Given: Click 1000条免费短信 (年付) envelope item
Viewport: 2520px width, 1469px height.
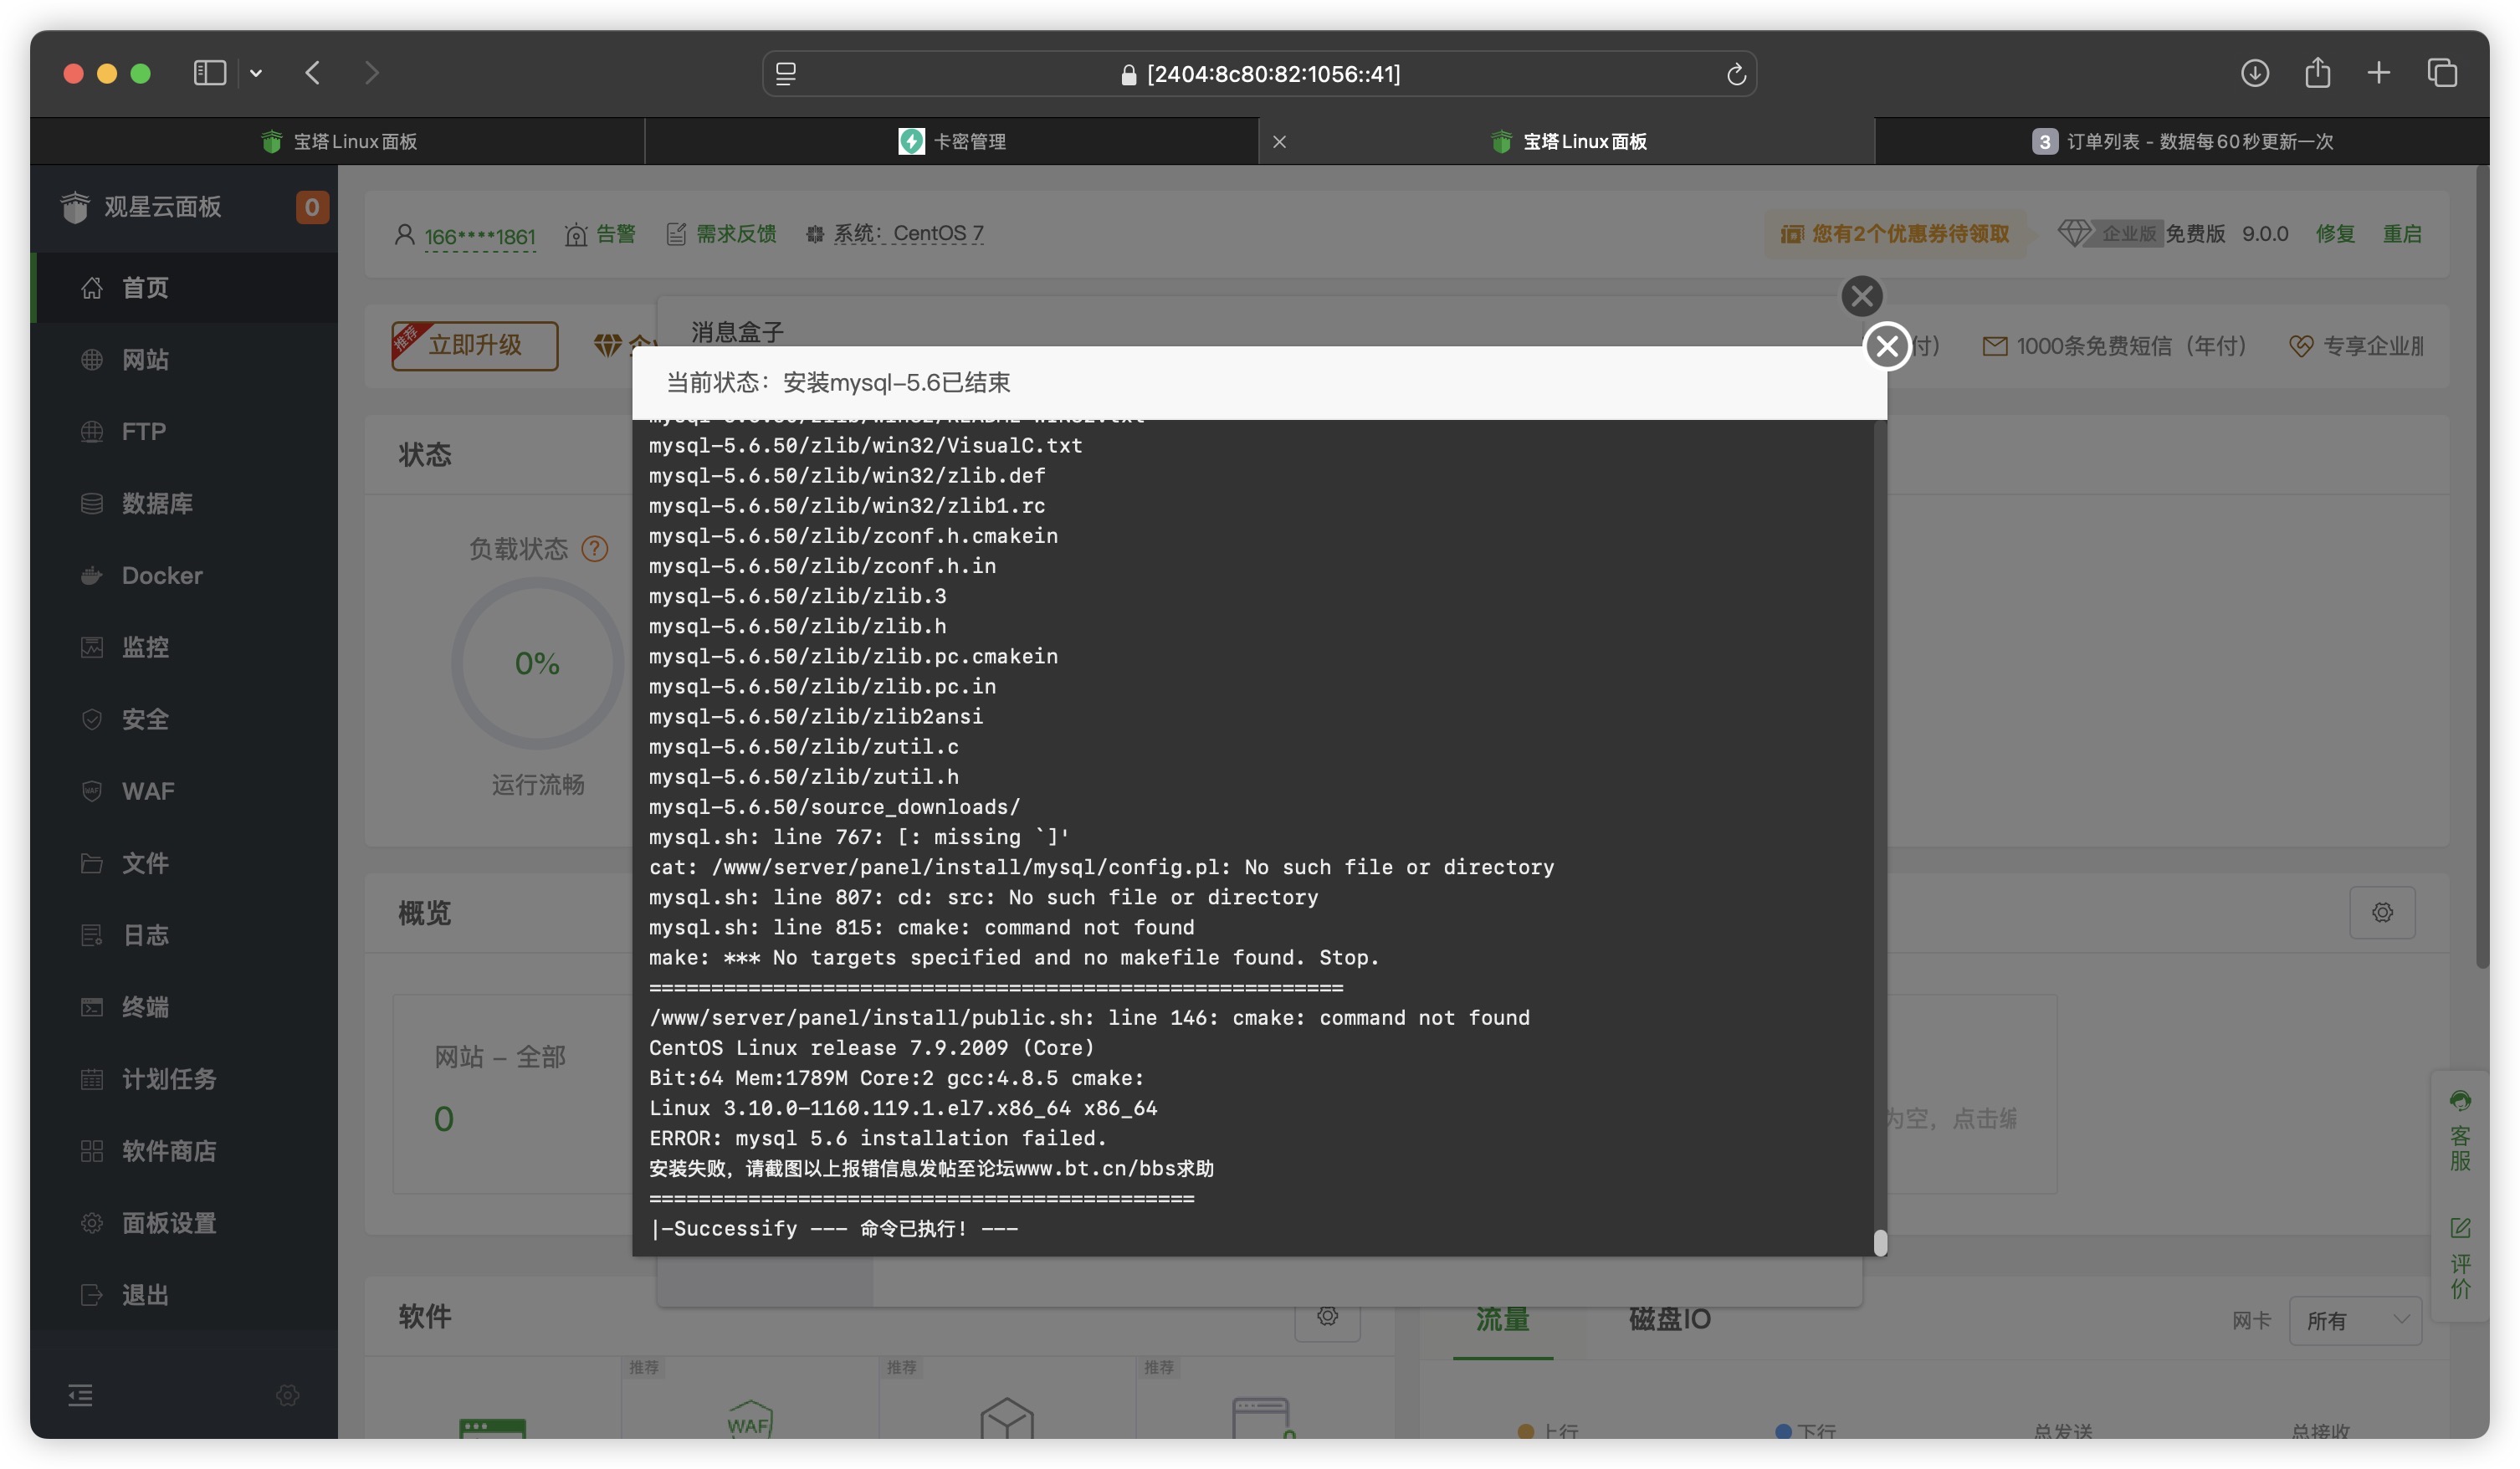Looking at the screenshot, I should (x=2114, y=346).
